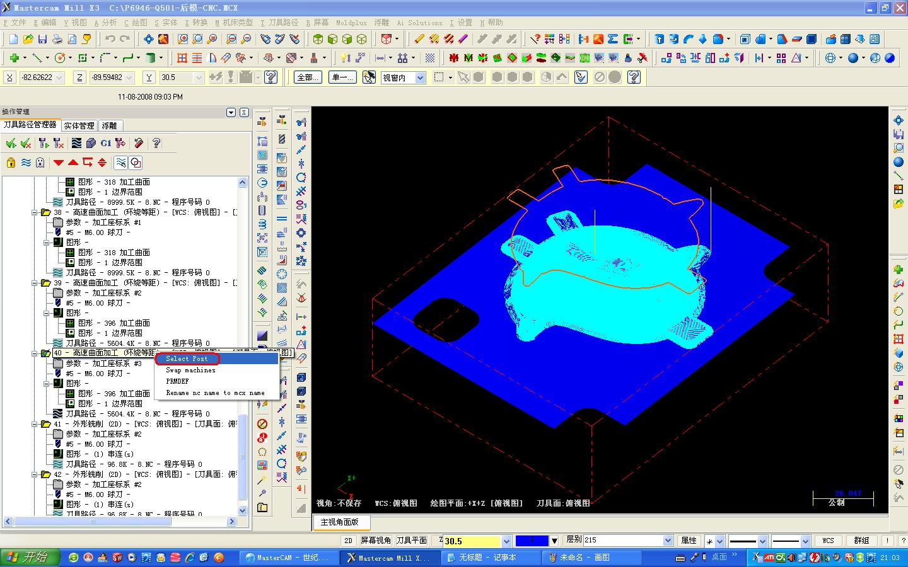Image resolution: width=908 pixels, height=567 pixels.
Task: Save the file using the floppy icon
Action: click(42, 39)
